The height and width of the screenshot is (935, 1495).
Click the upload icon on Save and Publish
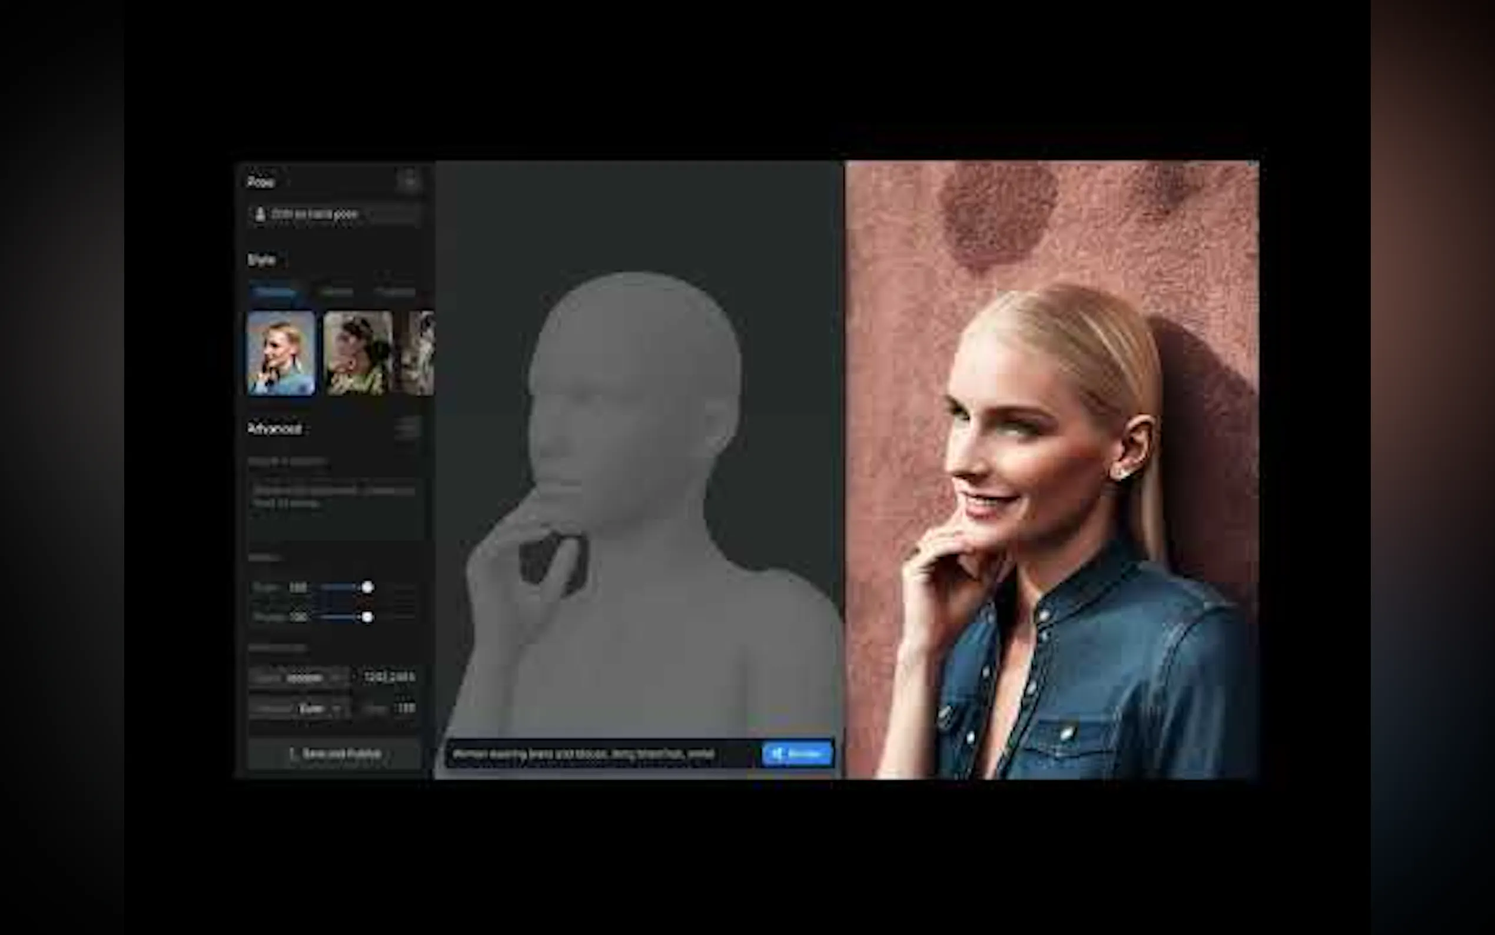pyautogui.click(x=291, y=754)
